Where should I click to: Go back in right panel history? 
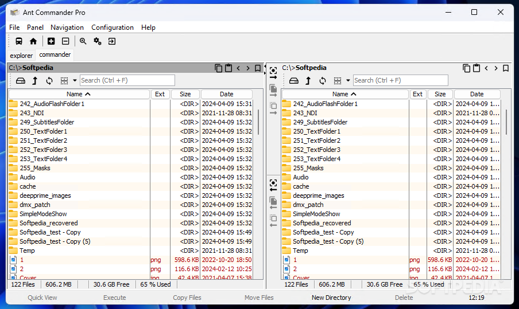[486, 68]
